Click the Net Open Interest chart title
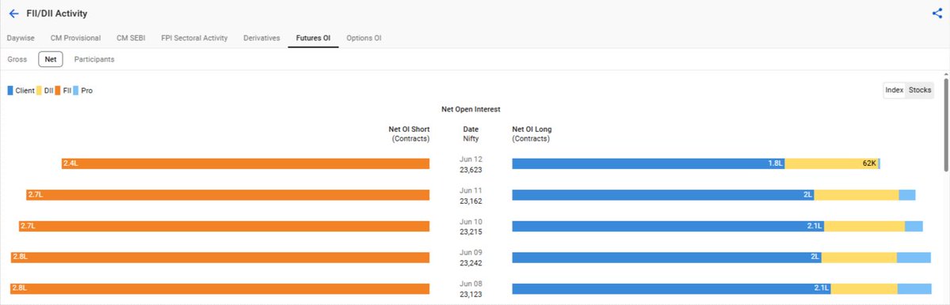 [471, 109]
